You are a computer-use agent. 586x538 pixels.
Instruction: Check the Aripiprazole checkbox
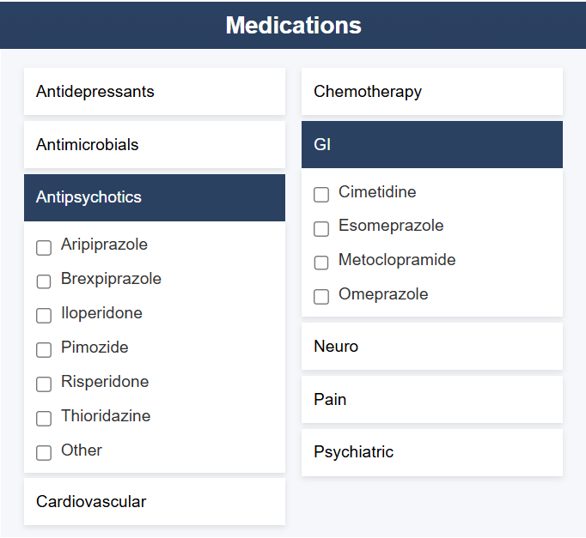point(44,247)
